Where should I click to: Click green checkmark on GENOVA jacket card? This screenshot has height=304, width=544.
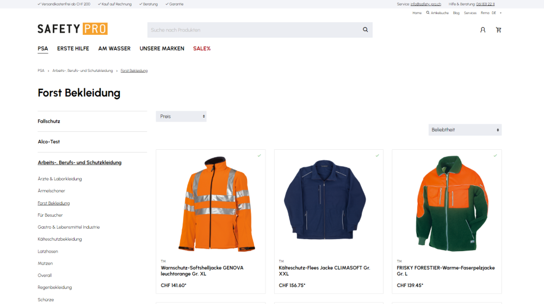click(x=259, y=155)
